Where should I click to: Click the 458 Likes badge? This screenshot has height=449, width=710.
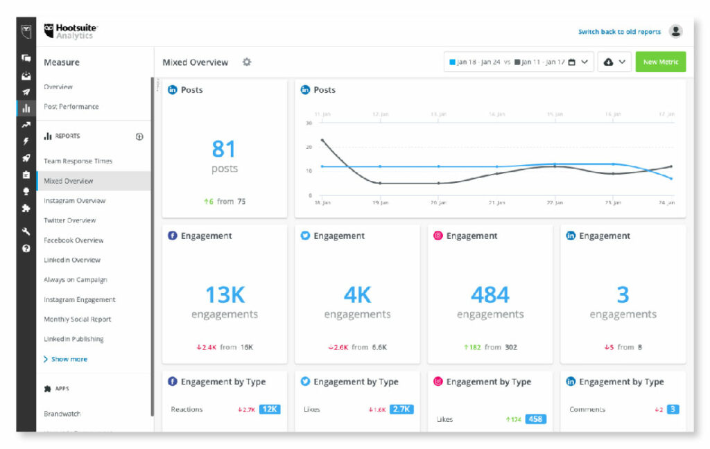tap(535, 419)
